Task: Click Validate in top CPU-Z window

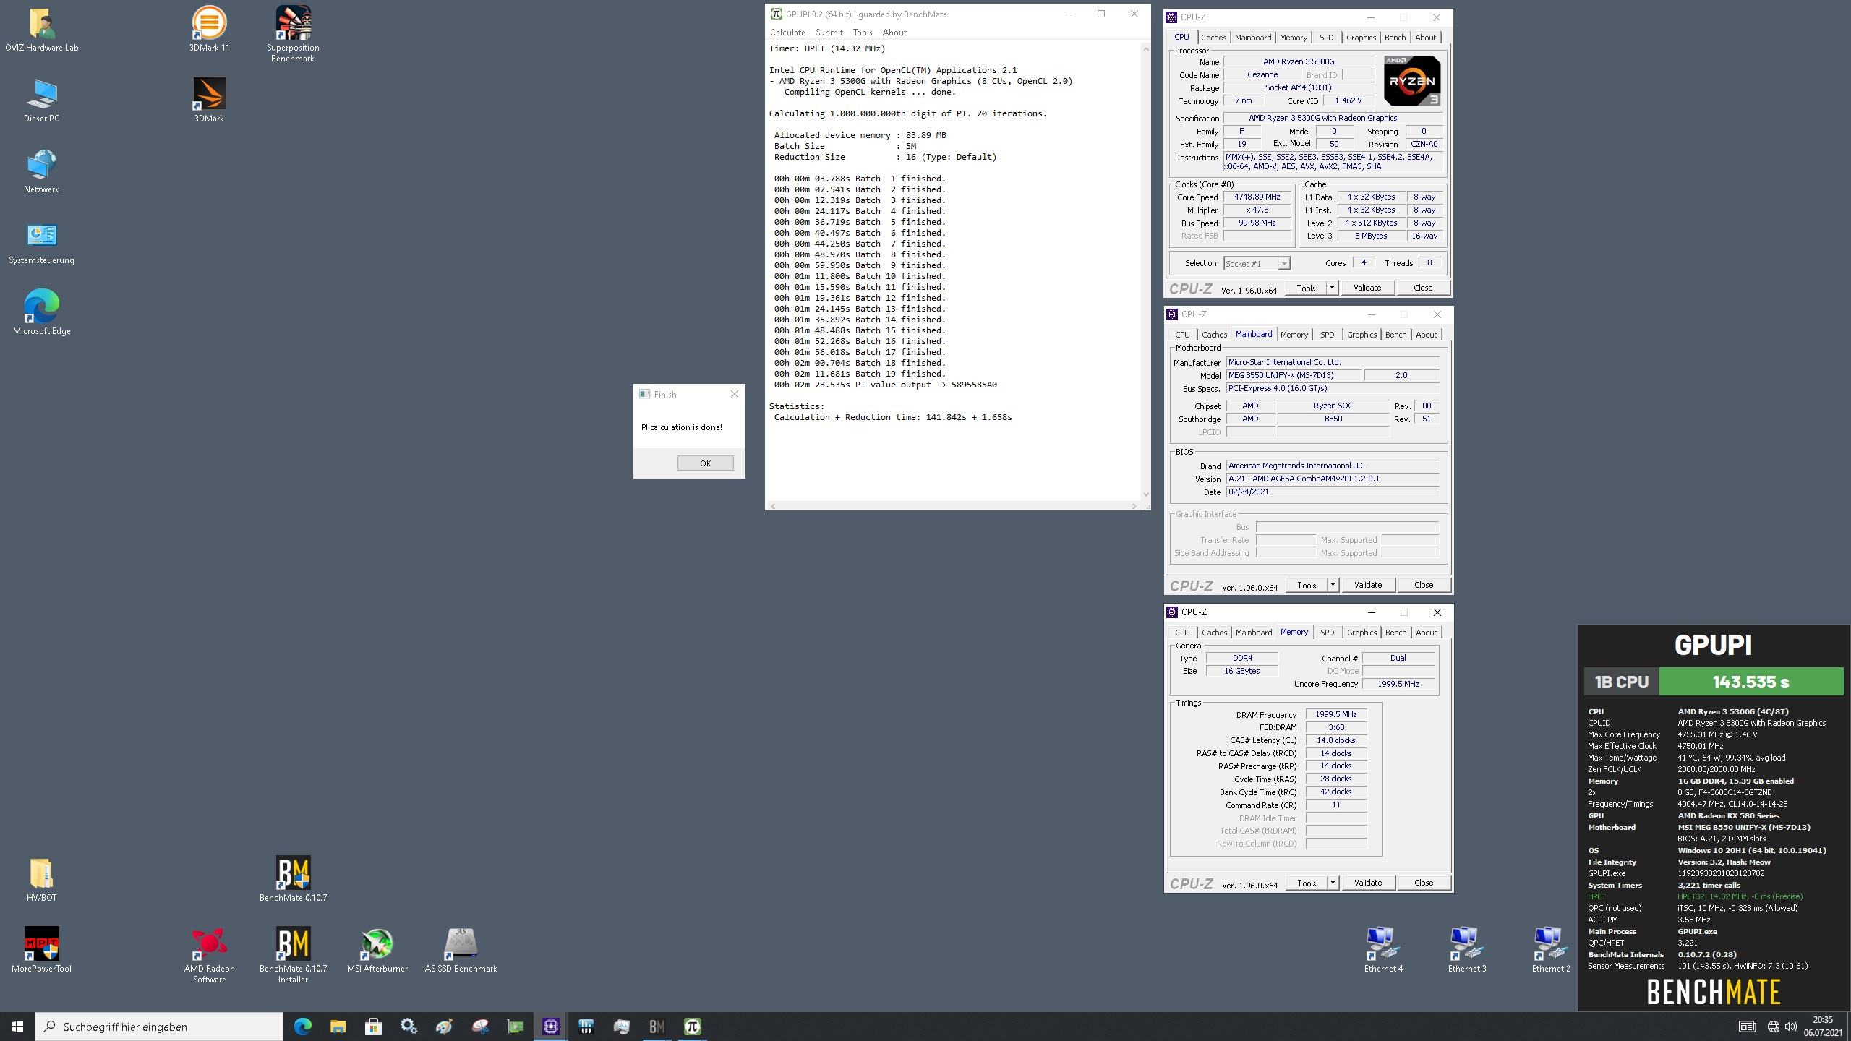Action: [1367, 288]
